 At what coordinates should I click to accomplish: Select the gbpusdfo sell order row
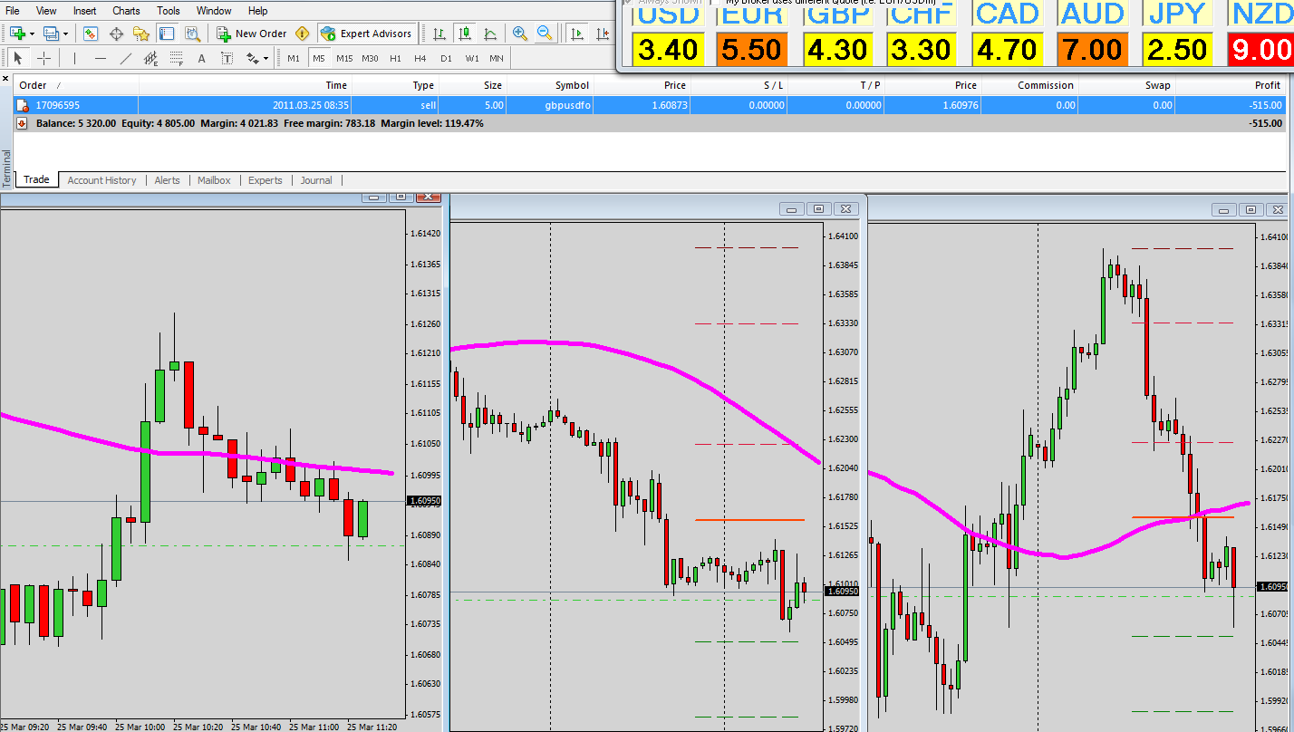[x=650, y=105]
